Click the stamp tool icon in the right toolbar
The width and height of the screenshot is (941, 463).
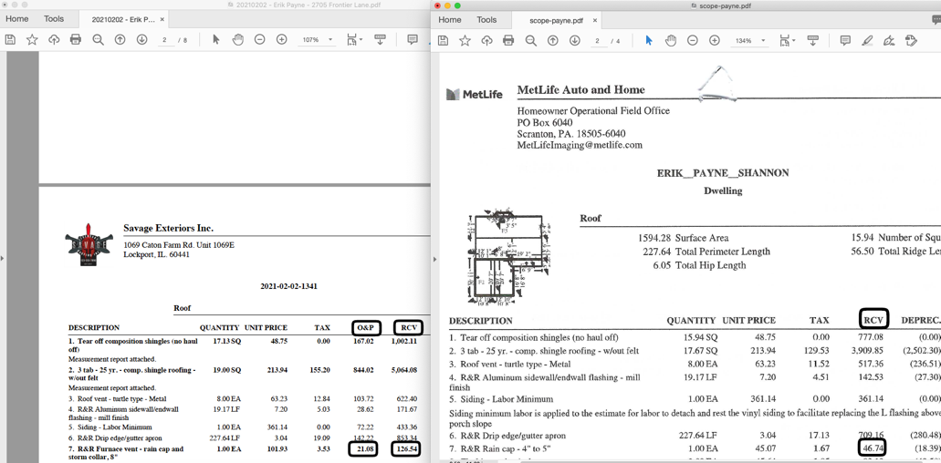pyautogui.click(x=911, y=40)
